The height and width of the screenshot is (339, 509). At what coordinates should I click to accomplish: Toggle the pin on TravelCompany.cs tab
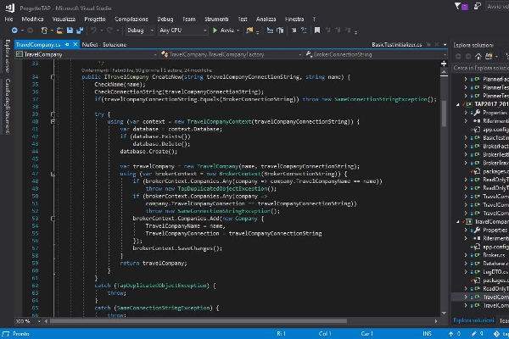click(67, 44)
